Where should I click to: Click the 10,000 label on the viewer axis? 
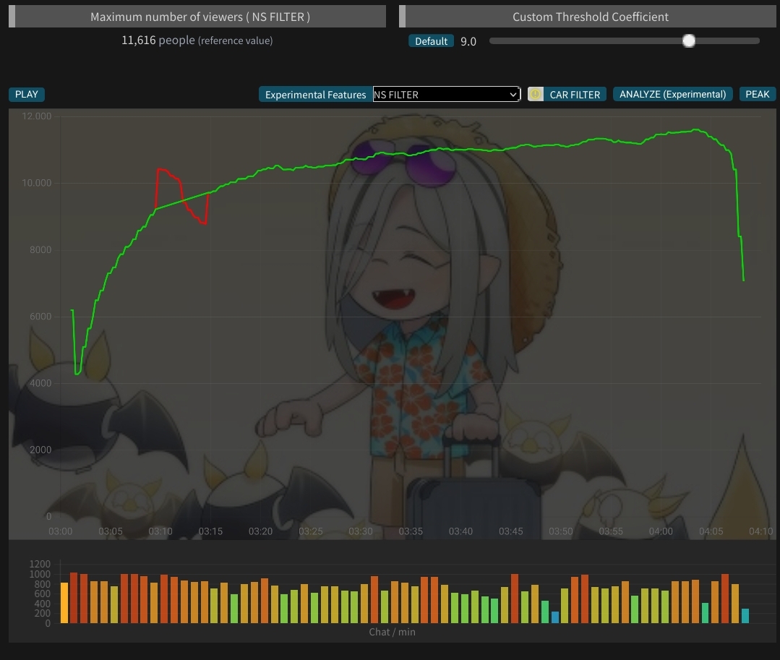pyautogui.click(x=36, y=183)
